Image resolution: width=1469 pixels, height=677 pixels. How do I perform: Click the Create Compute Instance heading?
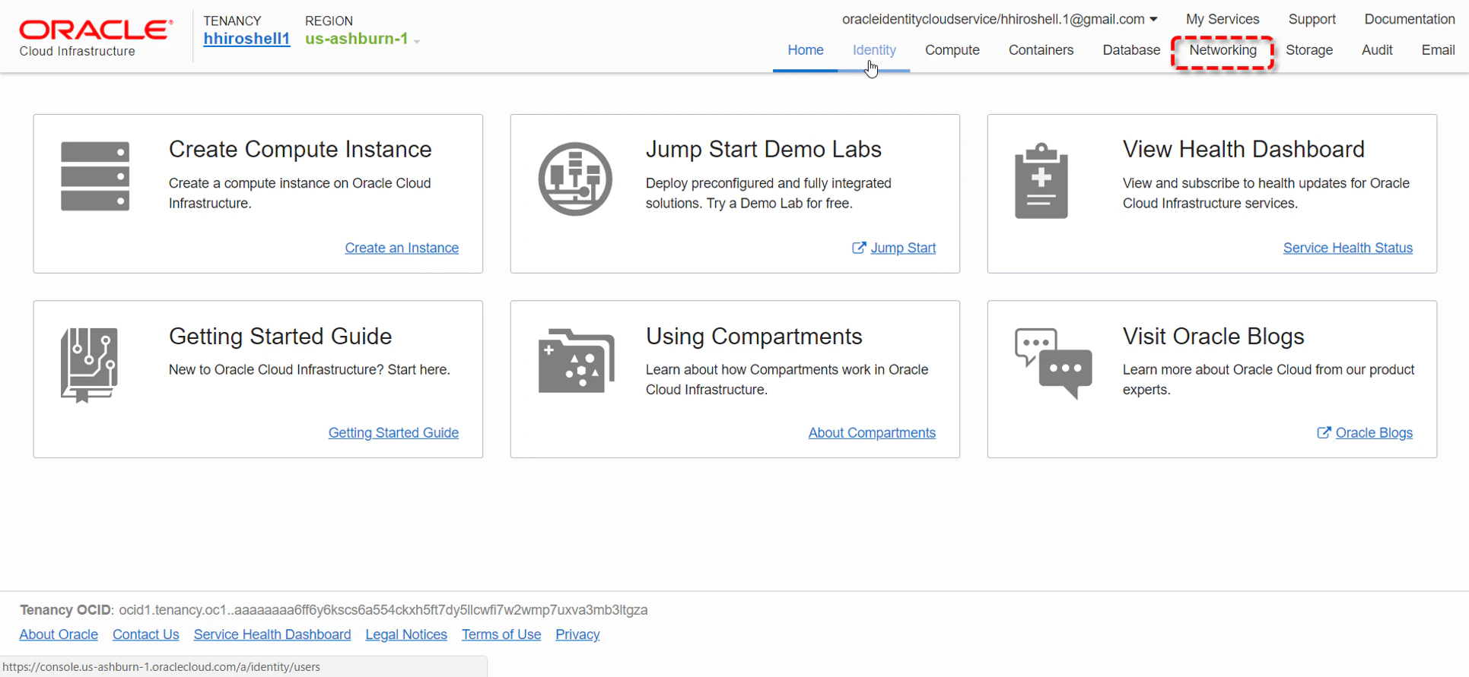point(300,150)
